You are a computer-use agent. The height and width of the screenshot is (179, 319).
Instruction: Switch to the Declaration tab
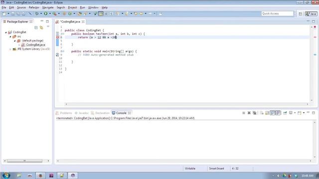[x=100, y=113]
